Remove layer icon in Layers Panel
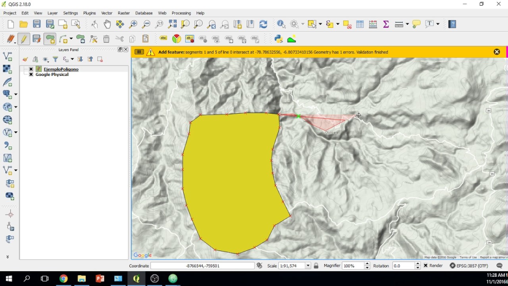Image resolution: width=508 pixels, height=286 pixels. (x=100, y=59)
